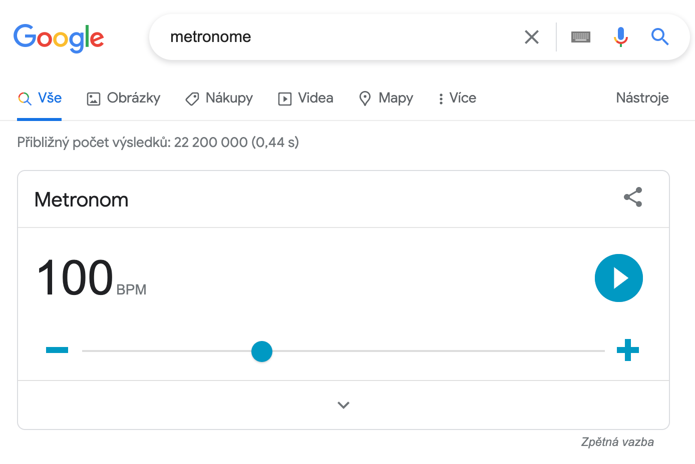The image size is (695, 464).
Task: Select the Vše results tab
Action: coord(40,98)
